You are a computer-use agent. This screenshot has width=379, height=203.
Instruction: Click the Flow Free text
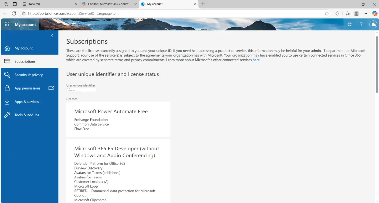pyautogui.click(x=82, y=129)
